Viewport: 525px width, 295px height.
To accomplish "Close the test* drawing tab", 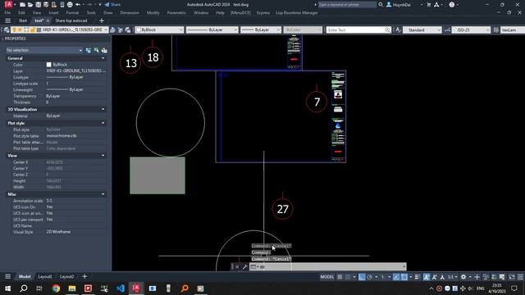I will coord(48,20).
